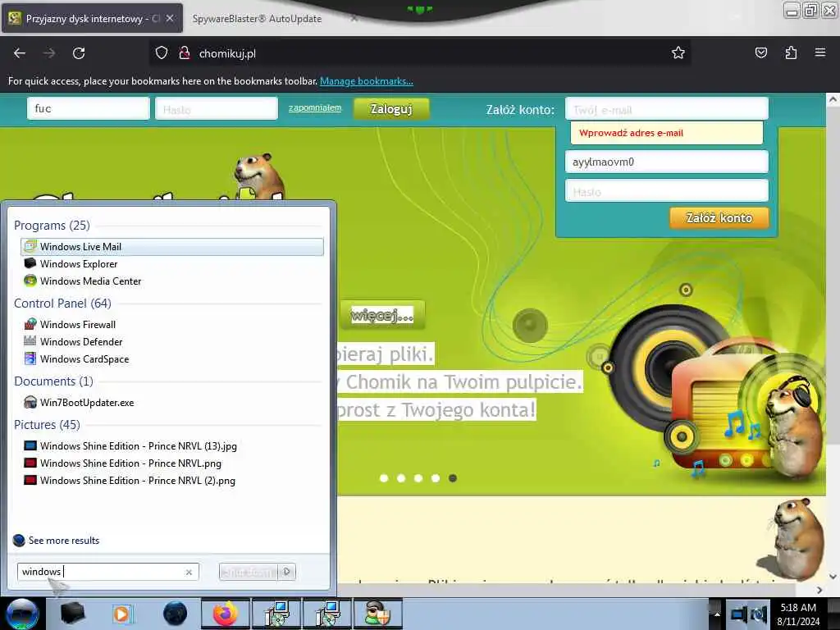Open the Extensions puzzle icon

791,52
